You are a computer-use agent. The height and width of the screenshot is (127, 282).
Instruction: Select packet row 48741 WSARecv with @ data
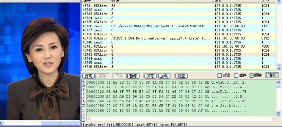[179, 47]
